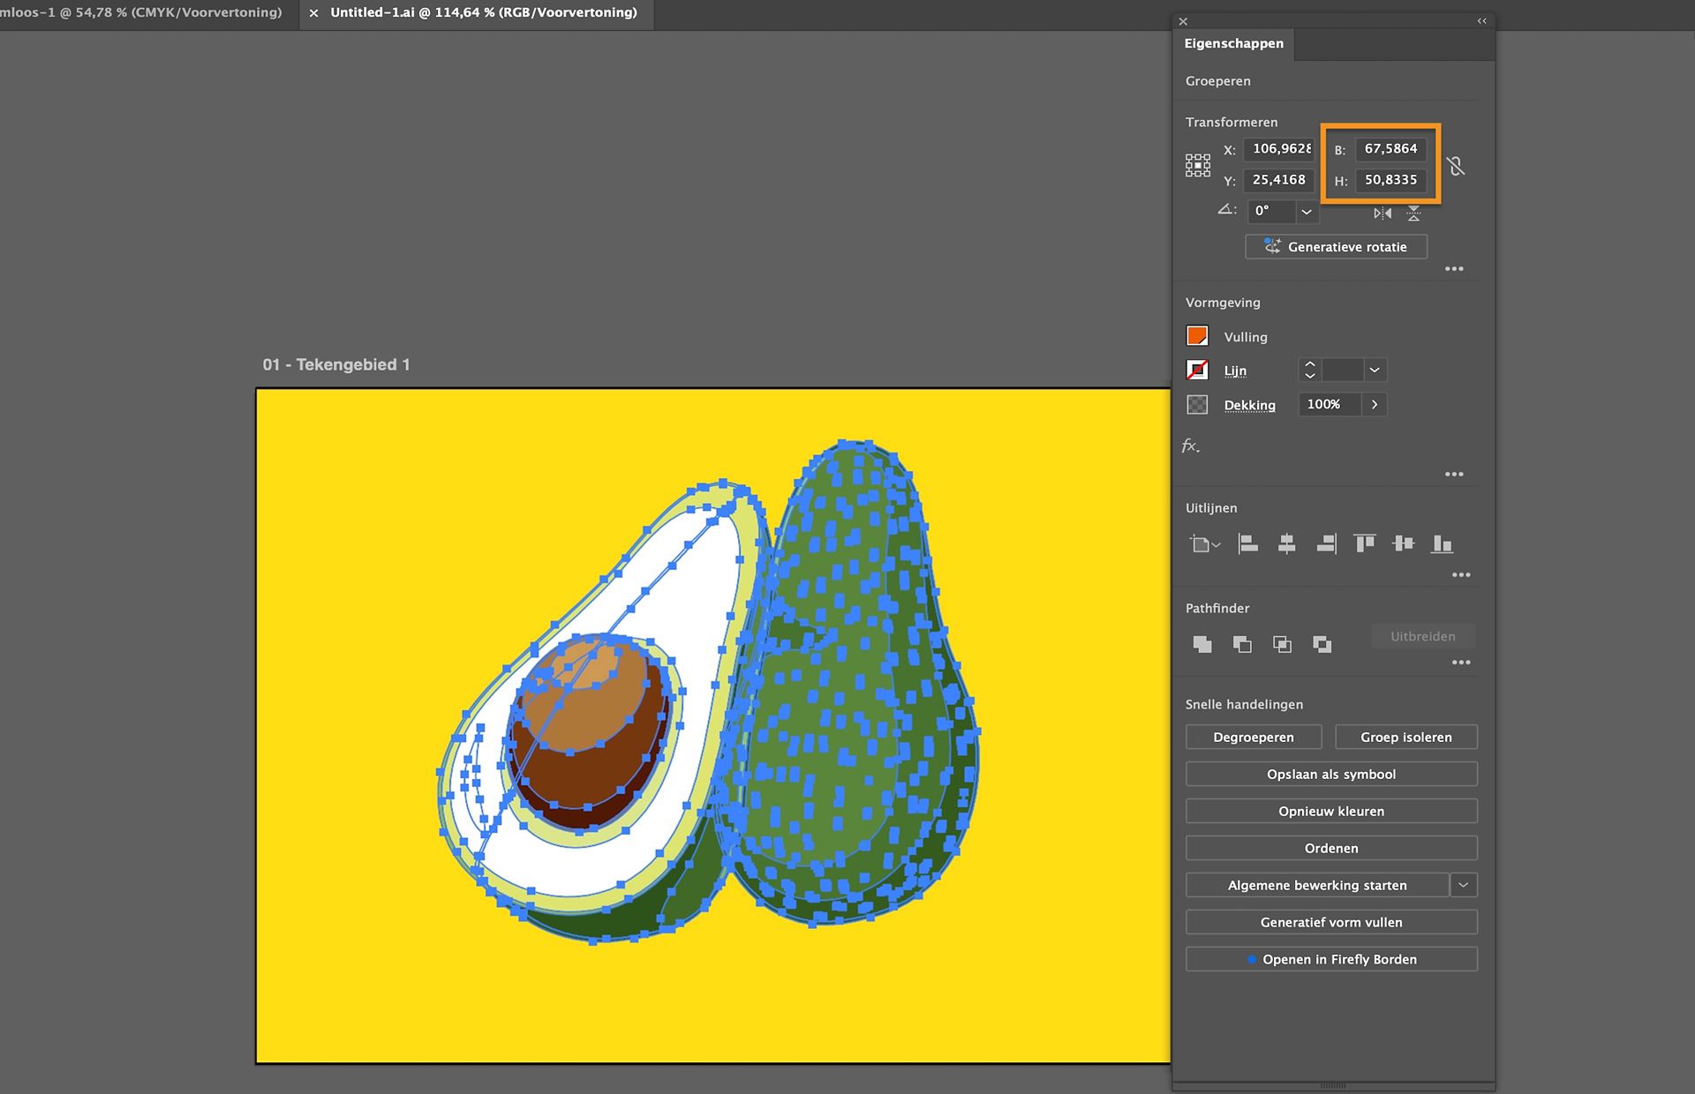This screenshot has width=1695, height=1094.
Task: Click the stroke weight stepper arrows
Action: pos(1310,370)
